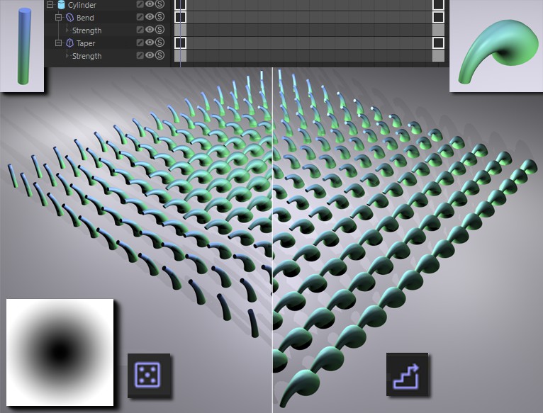Select the Taper label in timeline

click(x=86, y=43)
